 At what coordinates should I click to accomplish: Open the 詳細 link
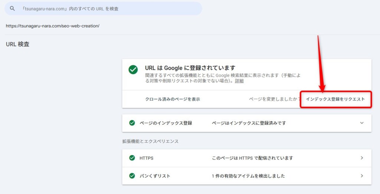point(239,81)
